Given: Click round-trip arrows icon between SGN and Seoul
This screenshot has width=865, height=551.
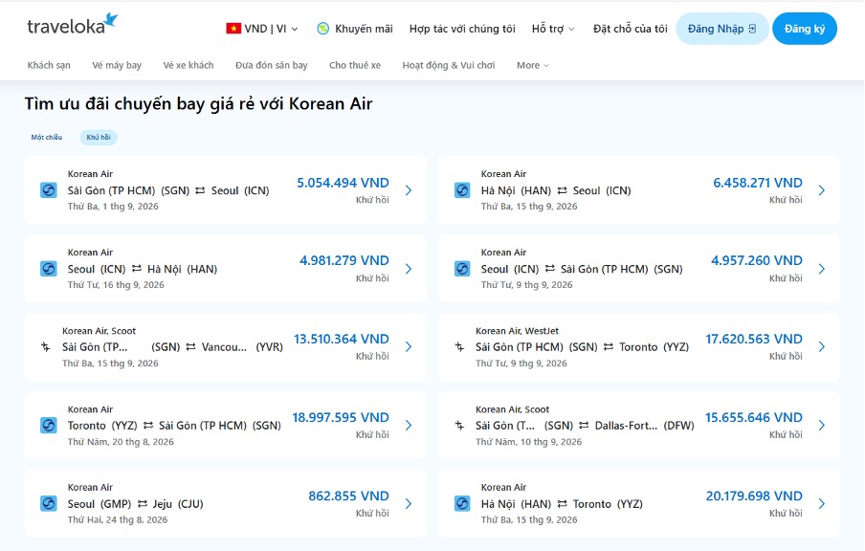Looking at the screenshot, I should point(200,190).
